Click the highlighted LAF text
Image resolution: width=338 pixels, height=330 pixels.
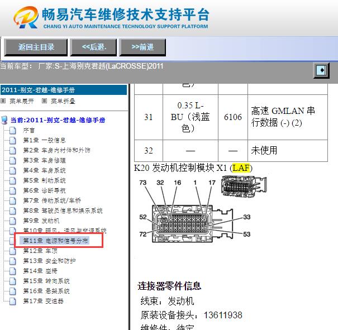pyautogui.click(x=241, y=168)
